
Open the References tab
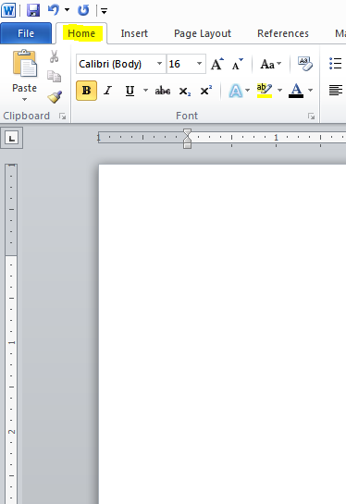click(x=283, y=33)
